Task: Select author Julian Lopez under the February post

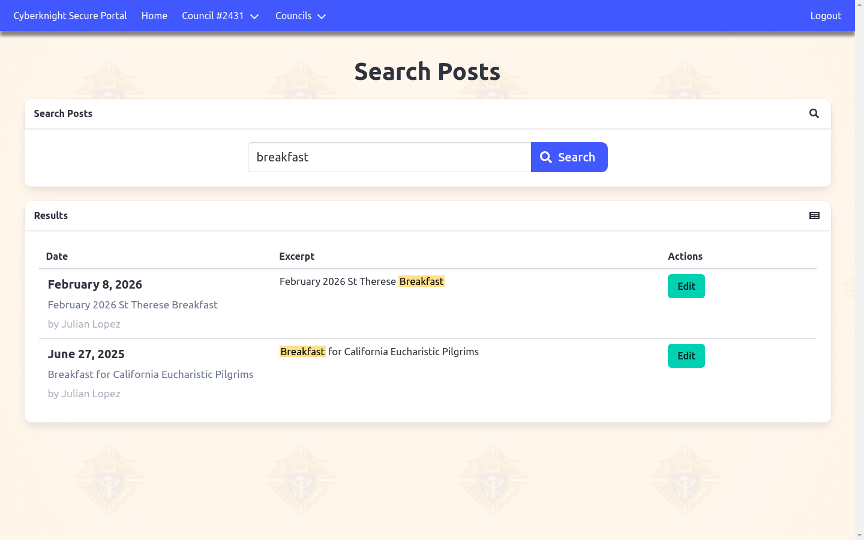Action: coord(84,324)
